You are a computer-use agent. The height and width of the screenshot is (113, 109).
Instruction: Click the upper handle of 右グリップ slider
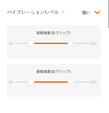71,82
